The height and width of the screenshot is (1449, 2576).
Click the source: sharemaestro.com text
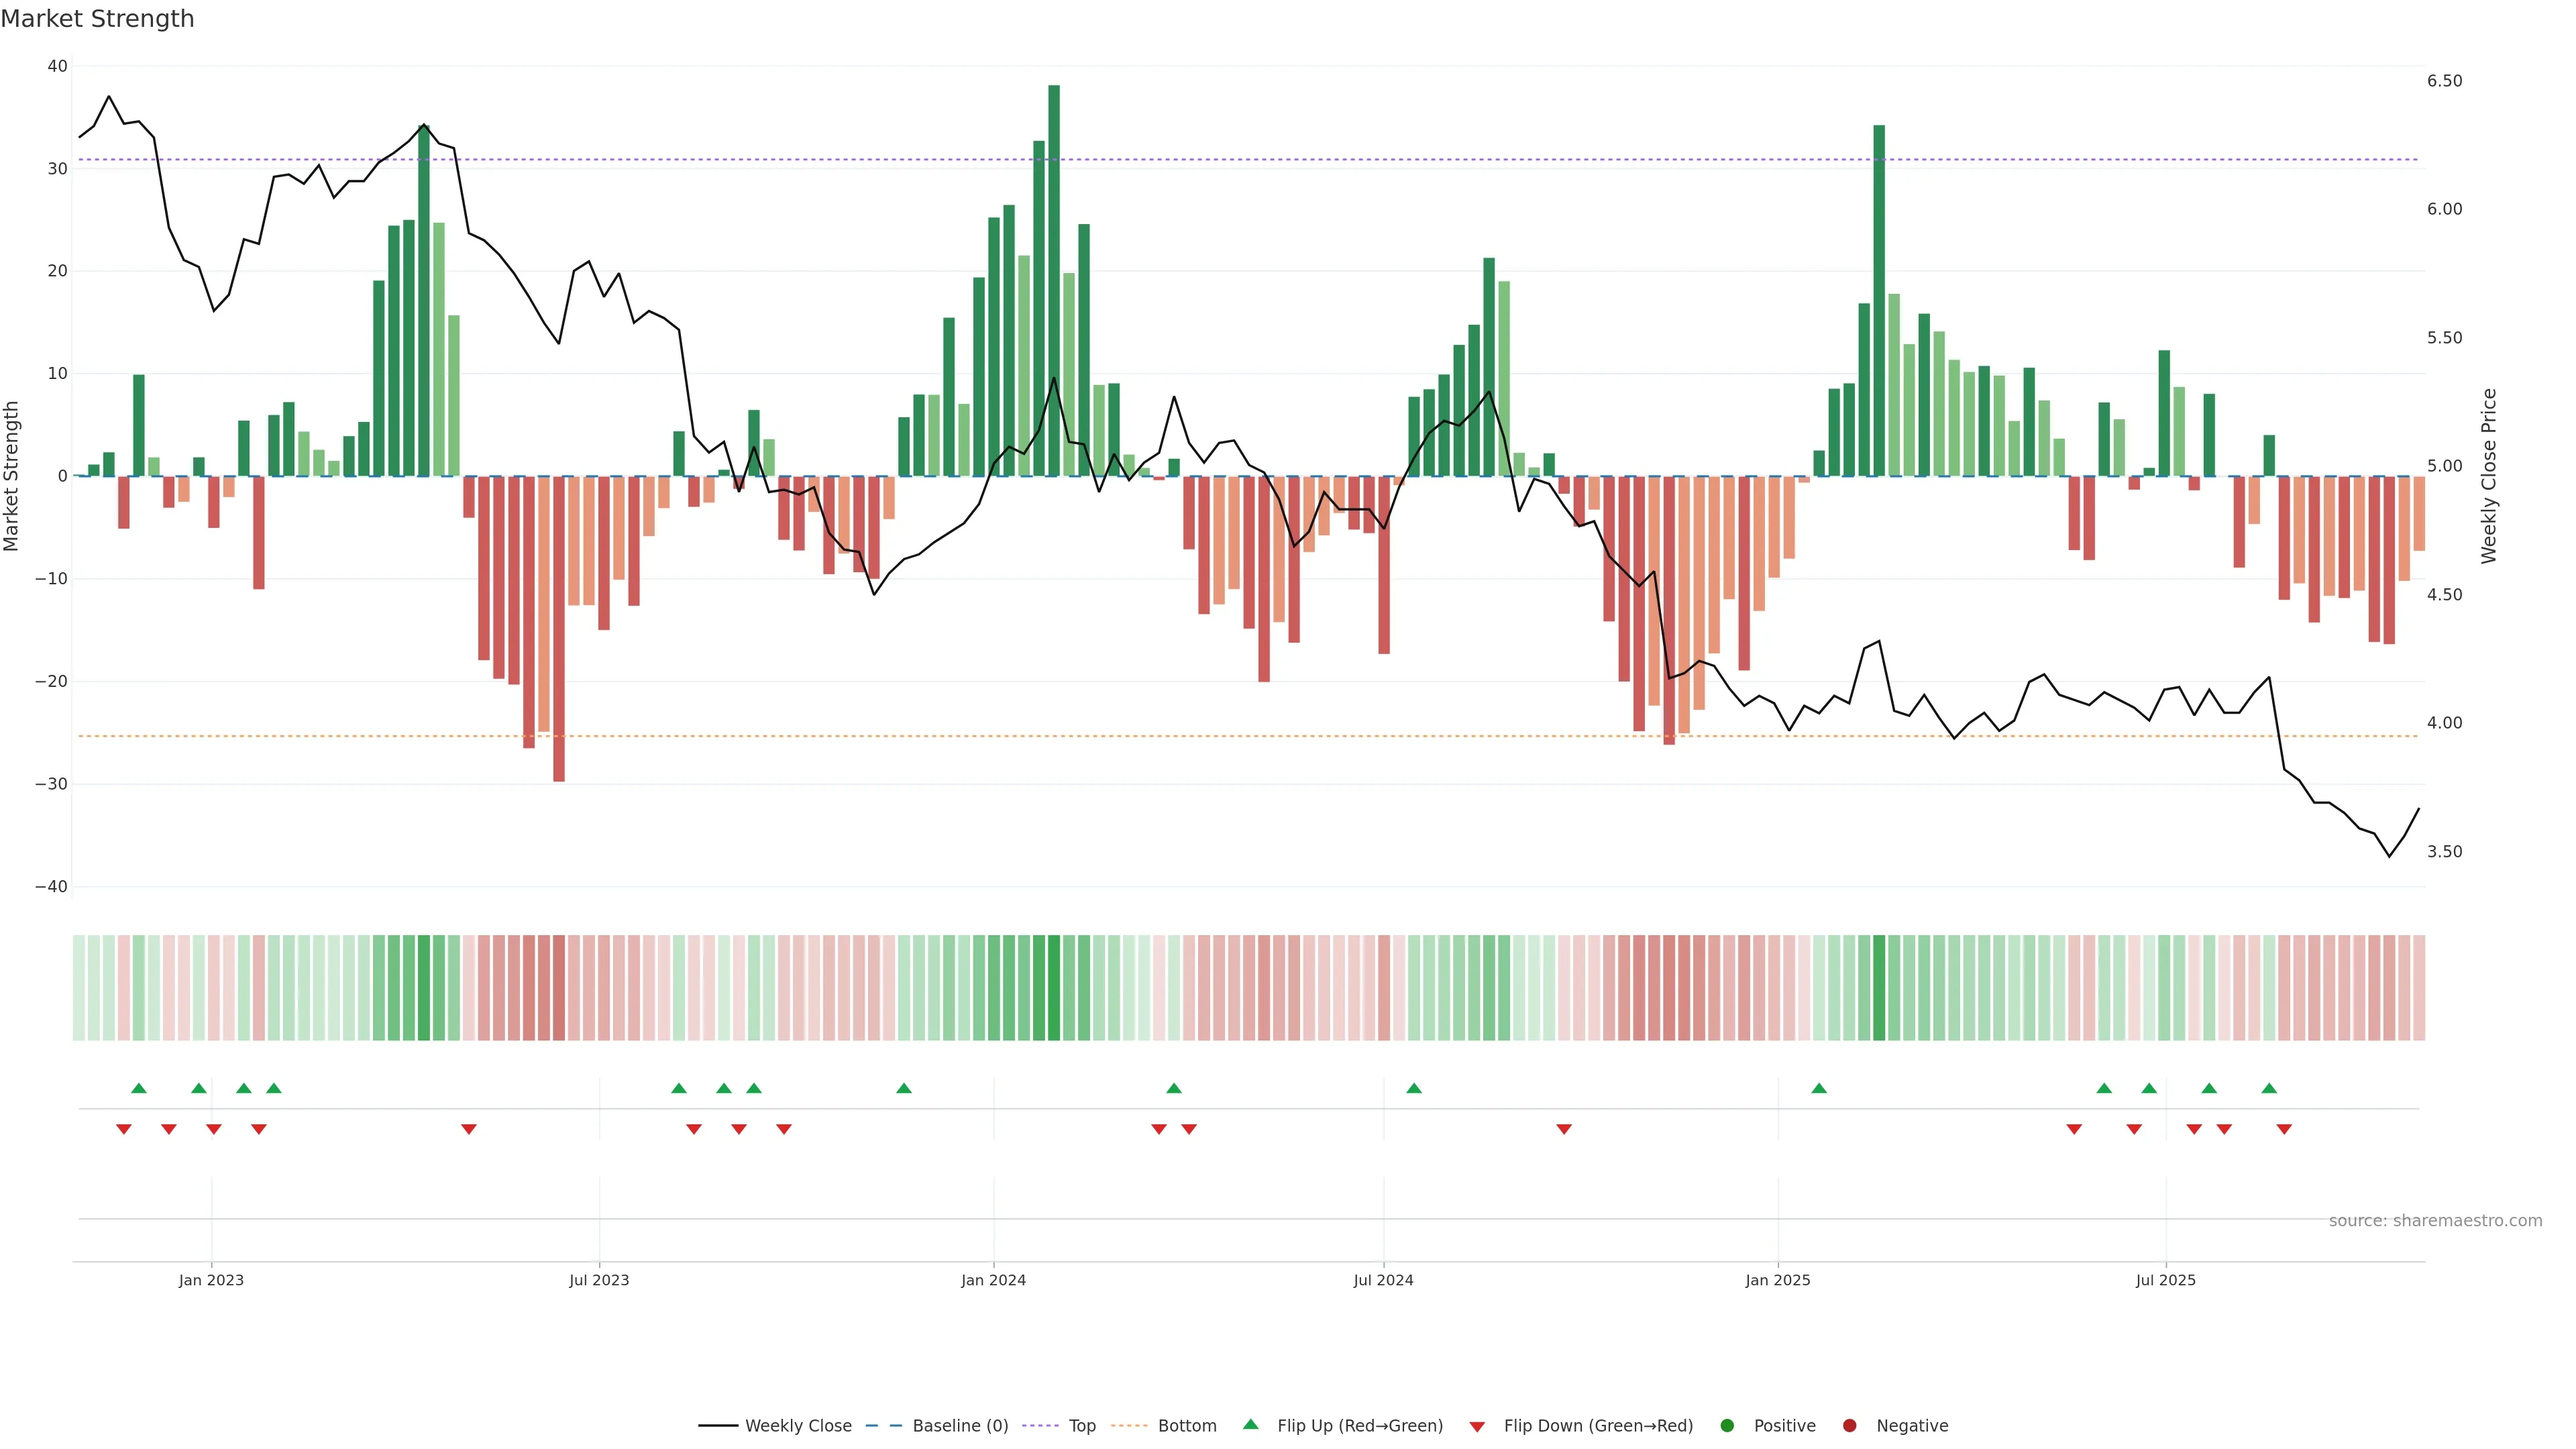(x=2435, y=1220)
